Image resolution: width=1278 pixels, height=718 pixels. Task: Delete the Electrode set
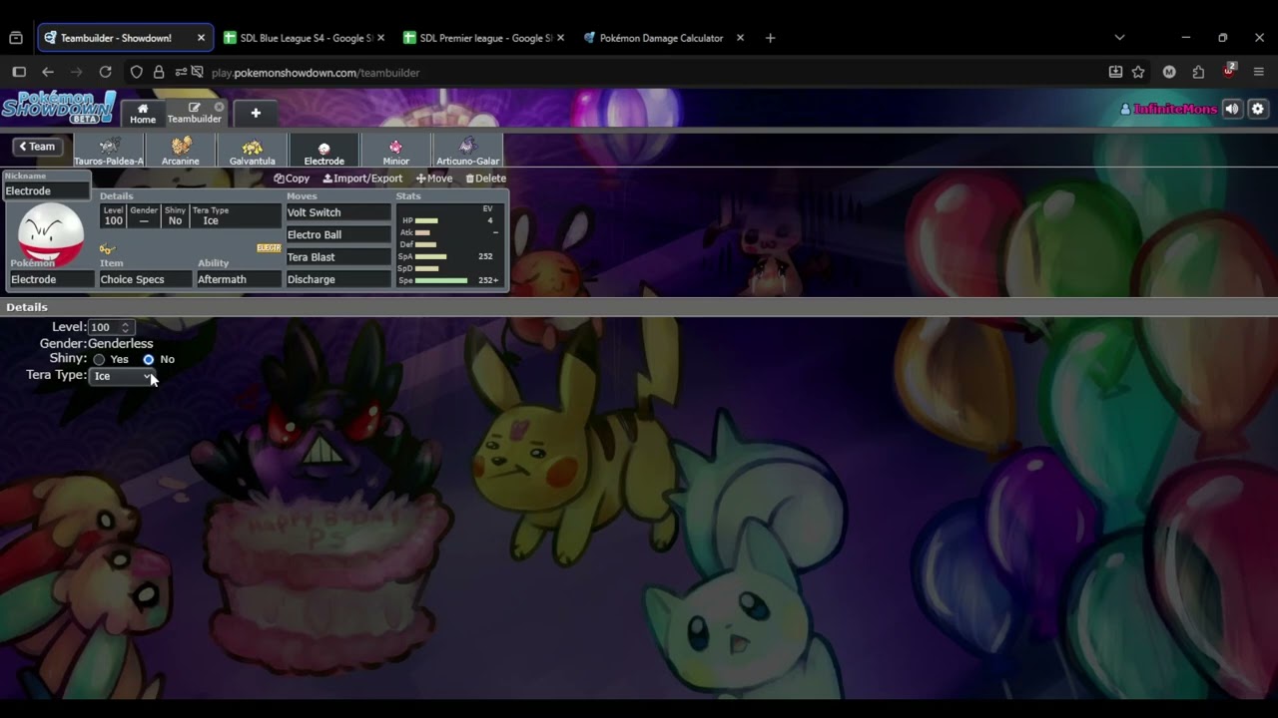[486, 179]
